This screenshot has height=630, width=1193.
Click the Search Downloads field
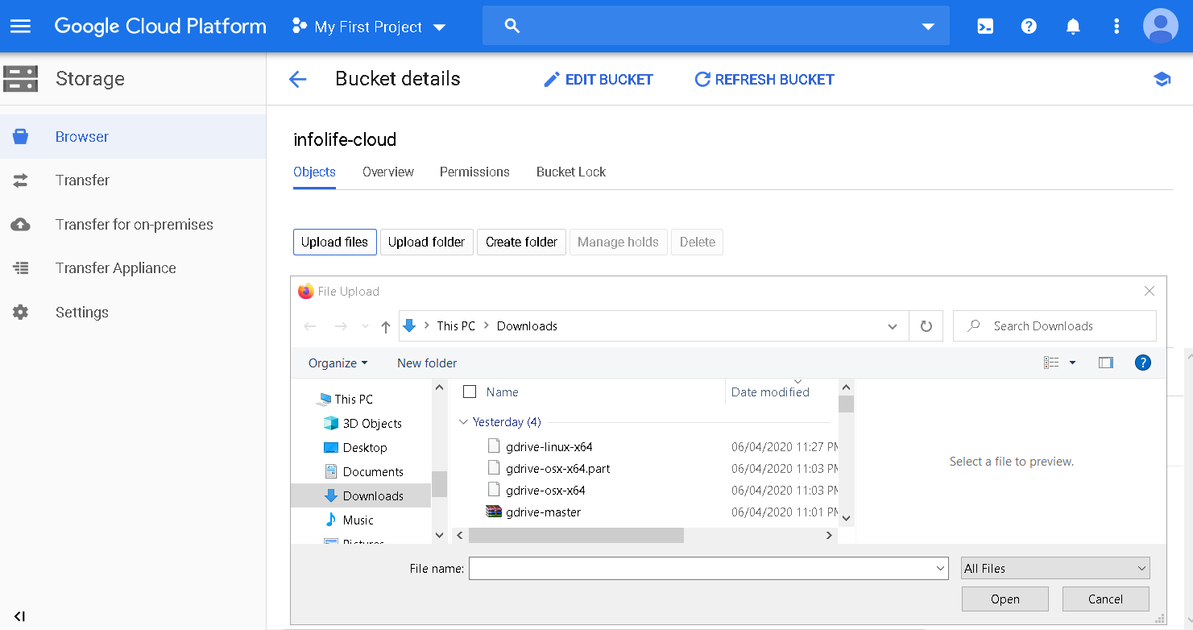(1054, 325)
